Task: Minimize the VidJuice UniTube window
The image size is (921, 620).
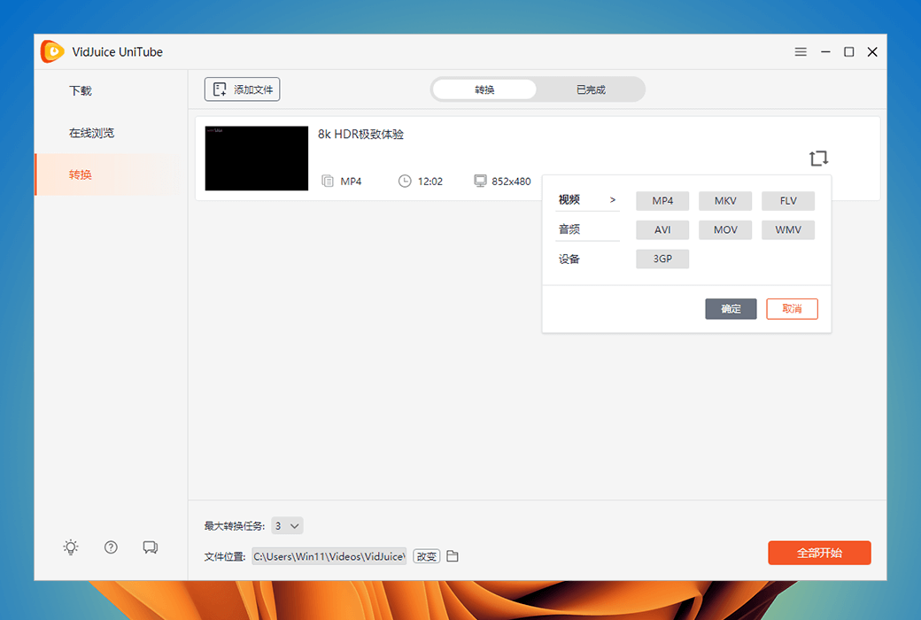Action: click(x=825, y=51)
